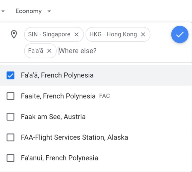Click the arrow beside Economy
The image size is (192, 172).
(49, 11)
